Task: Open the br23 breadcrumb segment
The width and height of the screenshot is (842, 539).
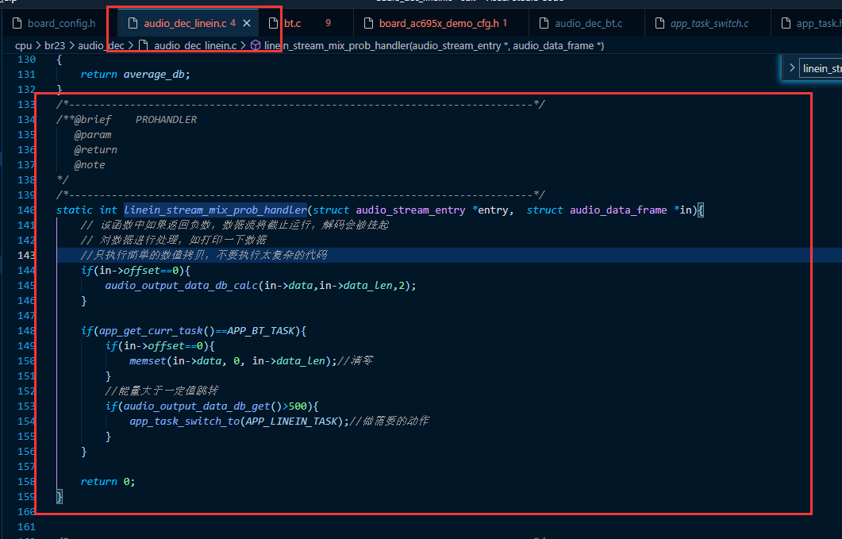Action: tap(55, 46)
